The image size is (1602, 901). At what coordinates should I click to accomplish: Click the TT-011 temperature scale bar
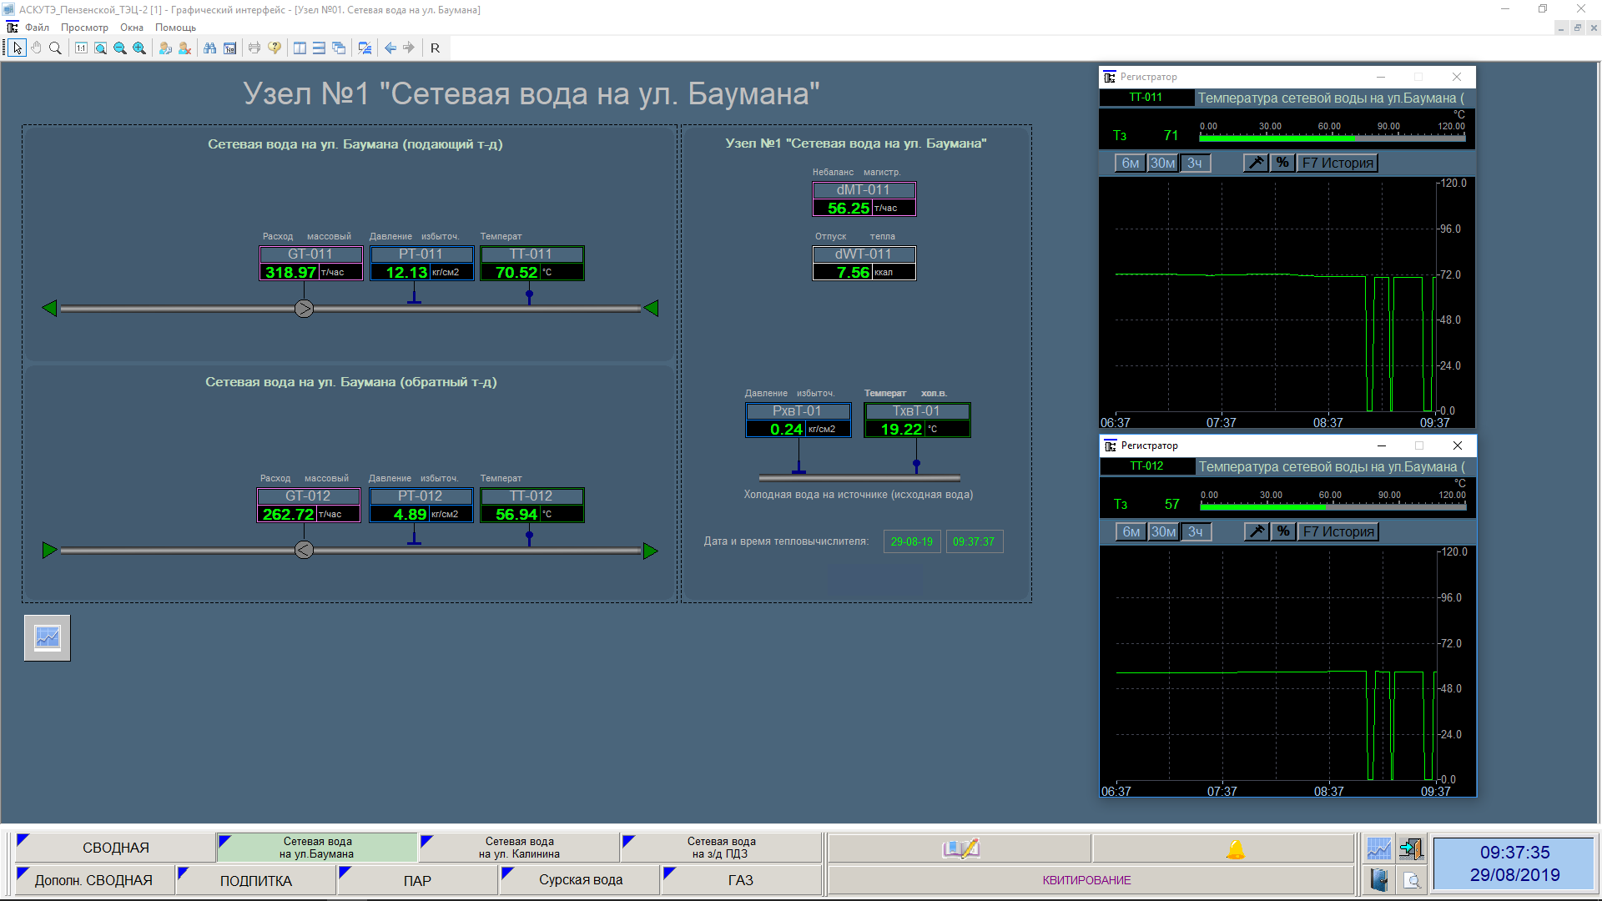(x=1332, y=138)
